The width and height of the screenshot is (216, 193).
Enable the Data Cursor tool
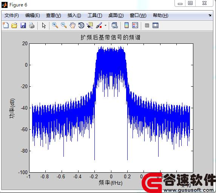click(90, 25)
